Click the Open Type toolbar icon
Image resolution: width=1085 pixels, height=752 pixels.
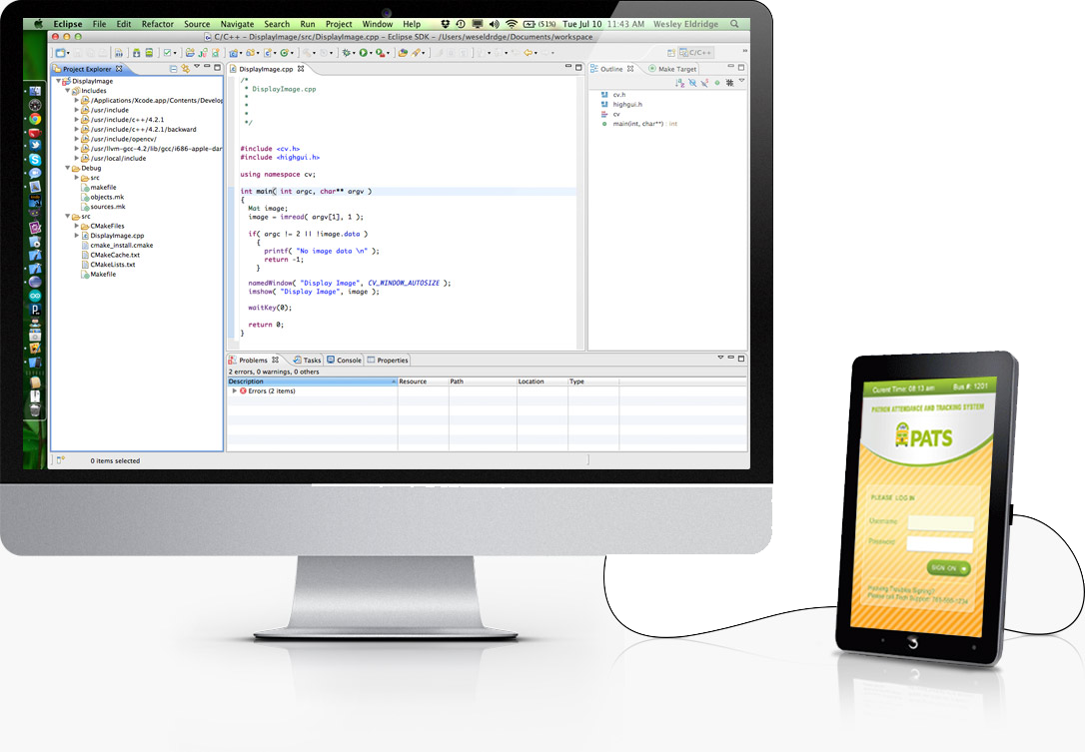click(x=402, y=53)
